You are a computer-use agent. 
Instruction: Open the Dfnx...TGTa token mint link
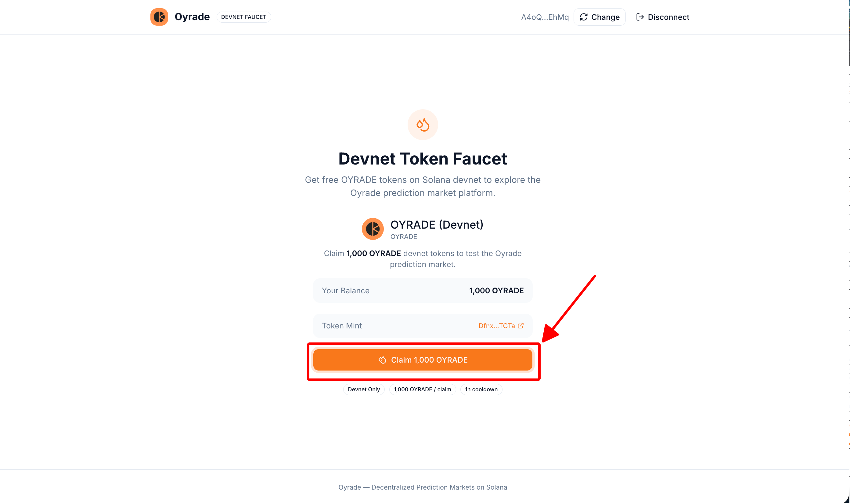click(496, 326)
